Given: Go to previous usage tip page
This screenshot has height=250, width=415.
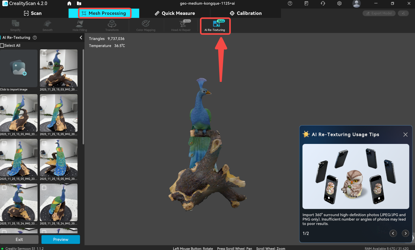Looking at the screenshot, I should [x=393, y=233].
